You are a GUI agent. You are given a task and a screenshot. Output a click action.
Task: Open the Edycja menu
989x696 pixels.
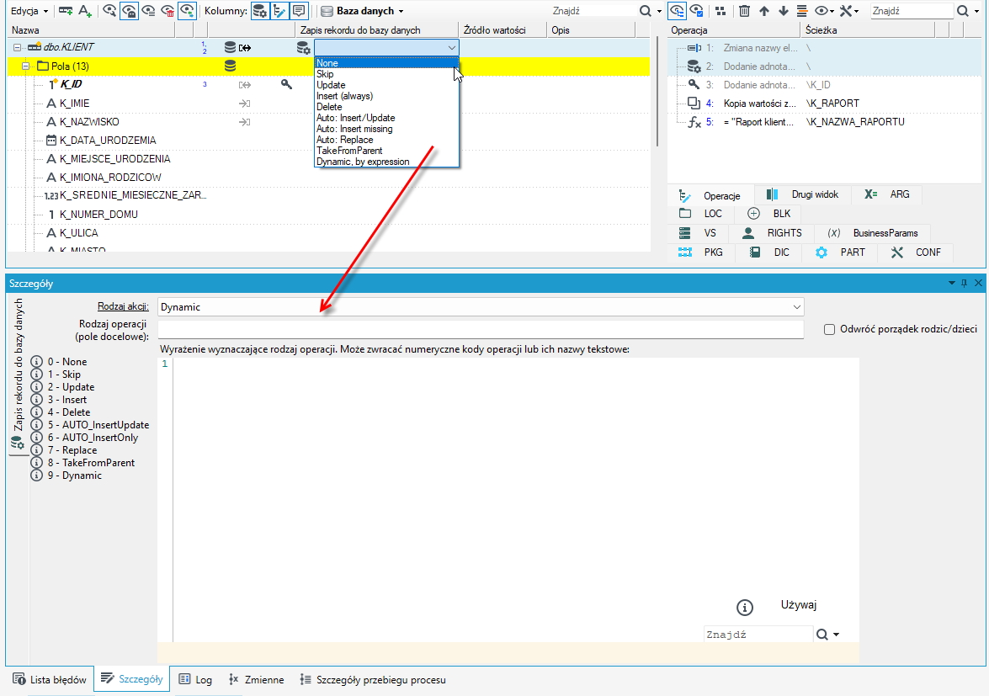[x=29, y=11]
